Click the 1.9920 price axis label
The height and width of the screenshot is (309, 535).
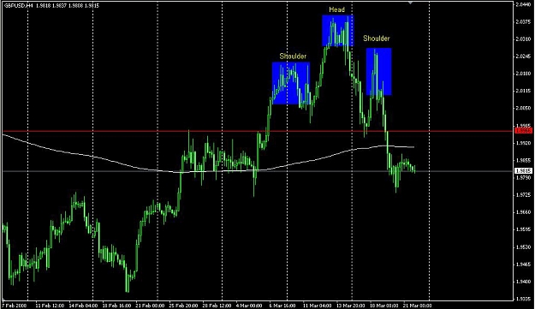(523, 143)
